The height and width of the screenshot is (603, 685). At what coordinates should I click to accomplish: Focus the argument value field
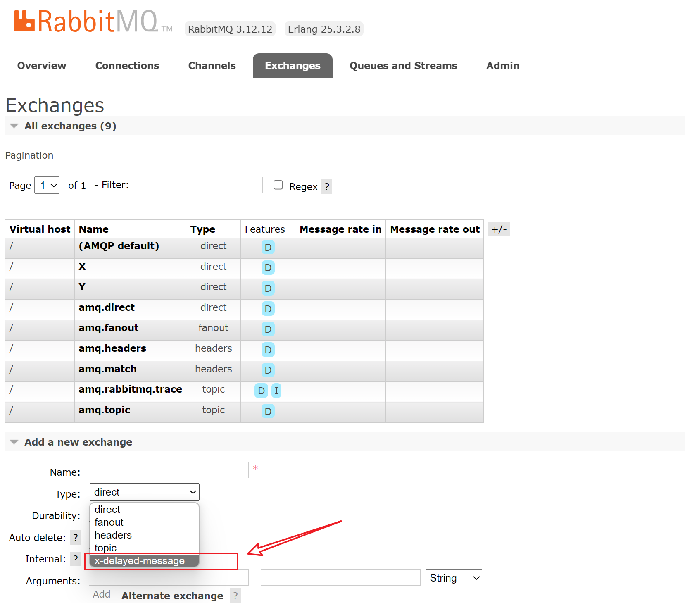(340, 577)
